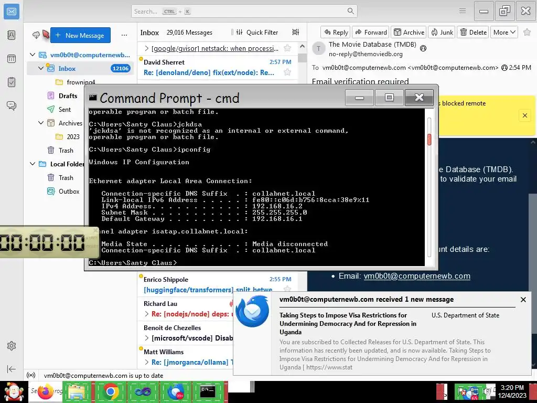Open the Enrico Shippole huggingface message
Image resolution: width=537 pixels, height=403 pixels.
[217, 285]
